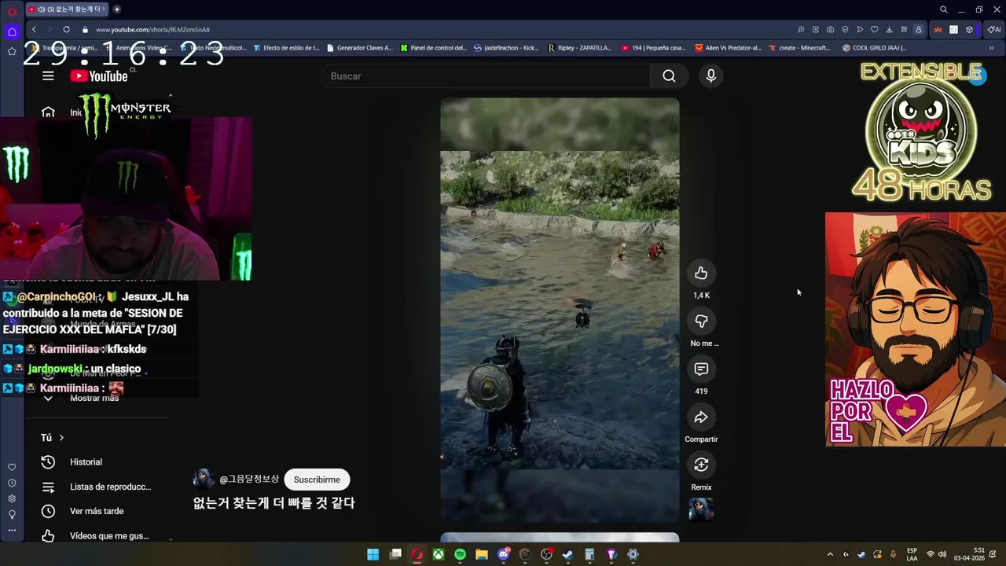Open the sound thumbnail under Remix
Viewport: 1006px width, 566px height.
(x=701, y=509)
